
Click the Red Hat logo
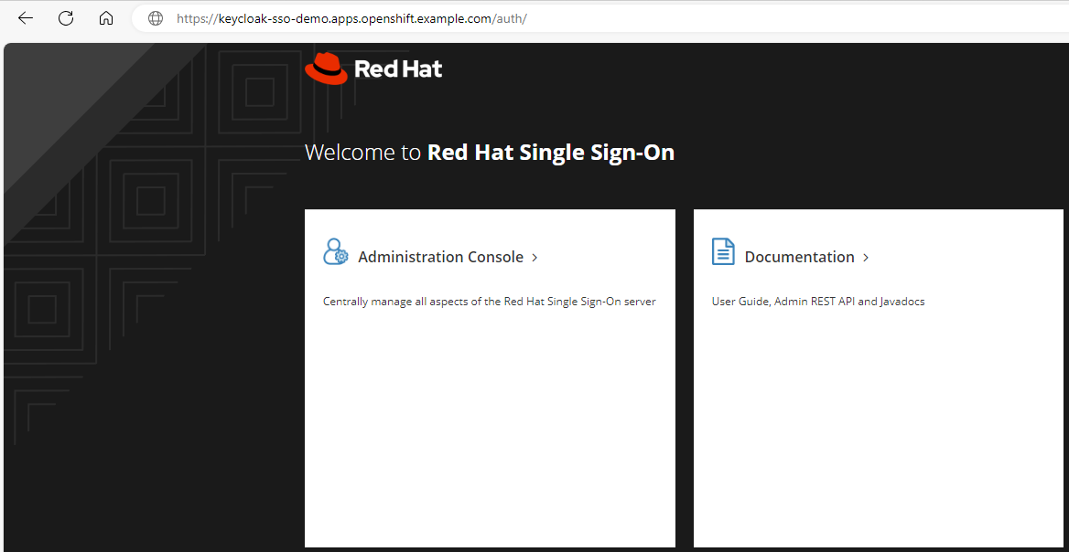point(373,69)
